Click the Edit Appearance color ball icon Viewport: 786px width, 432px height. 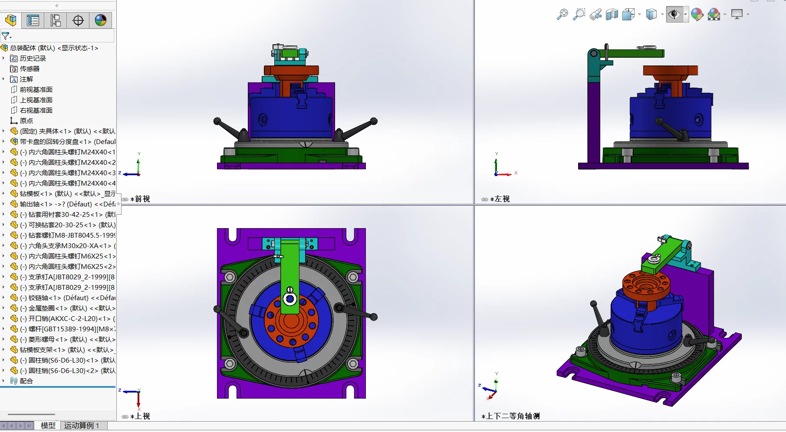pos(697,14)
